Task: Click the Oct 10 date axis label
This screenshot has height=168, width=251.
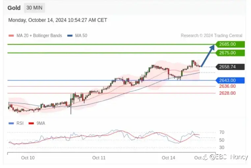Action: pos(28,158)
